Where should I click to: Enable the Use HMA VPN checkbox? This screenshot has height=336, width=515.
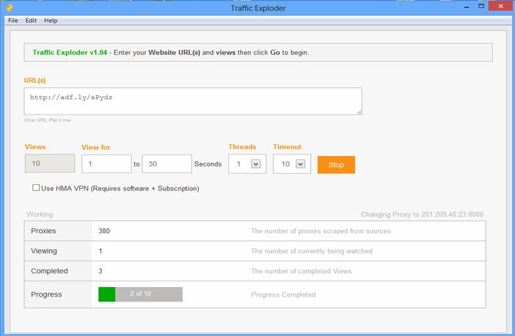36,188
